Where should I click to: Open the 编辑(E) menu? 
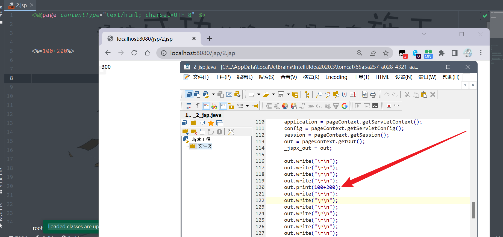click(x=245, y=77)
